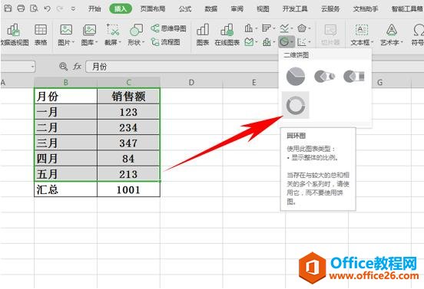Insert a 流程图 flowchart

pos(166,42)
